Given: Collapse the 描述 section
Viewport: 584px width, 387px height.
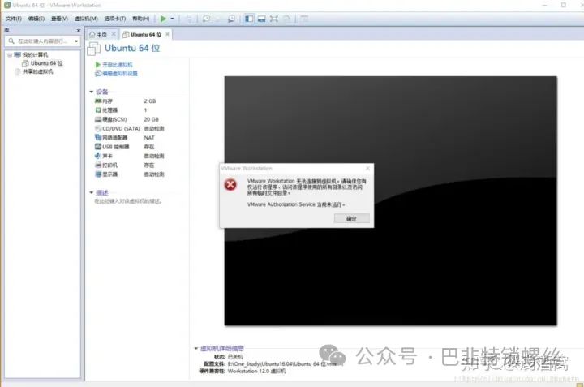Looking at the screenshot, I should coord(91,192).
